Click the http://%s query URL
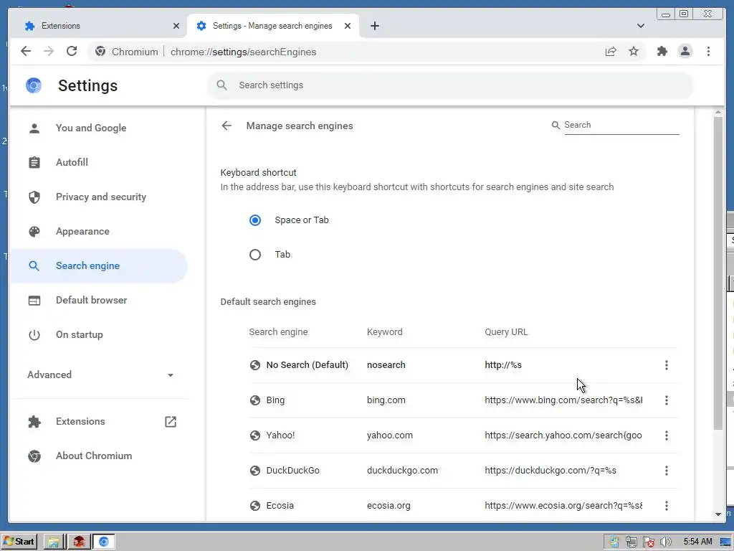Image resolution: width=734 pixels, height=551 pixels. [502, 365]
